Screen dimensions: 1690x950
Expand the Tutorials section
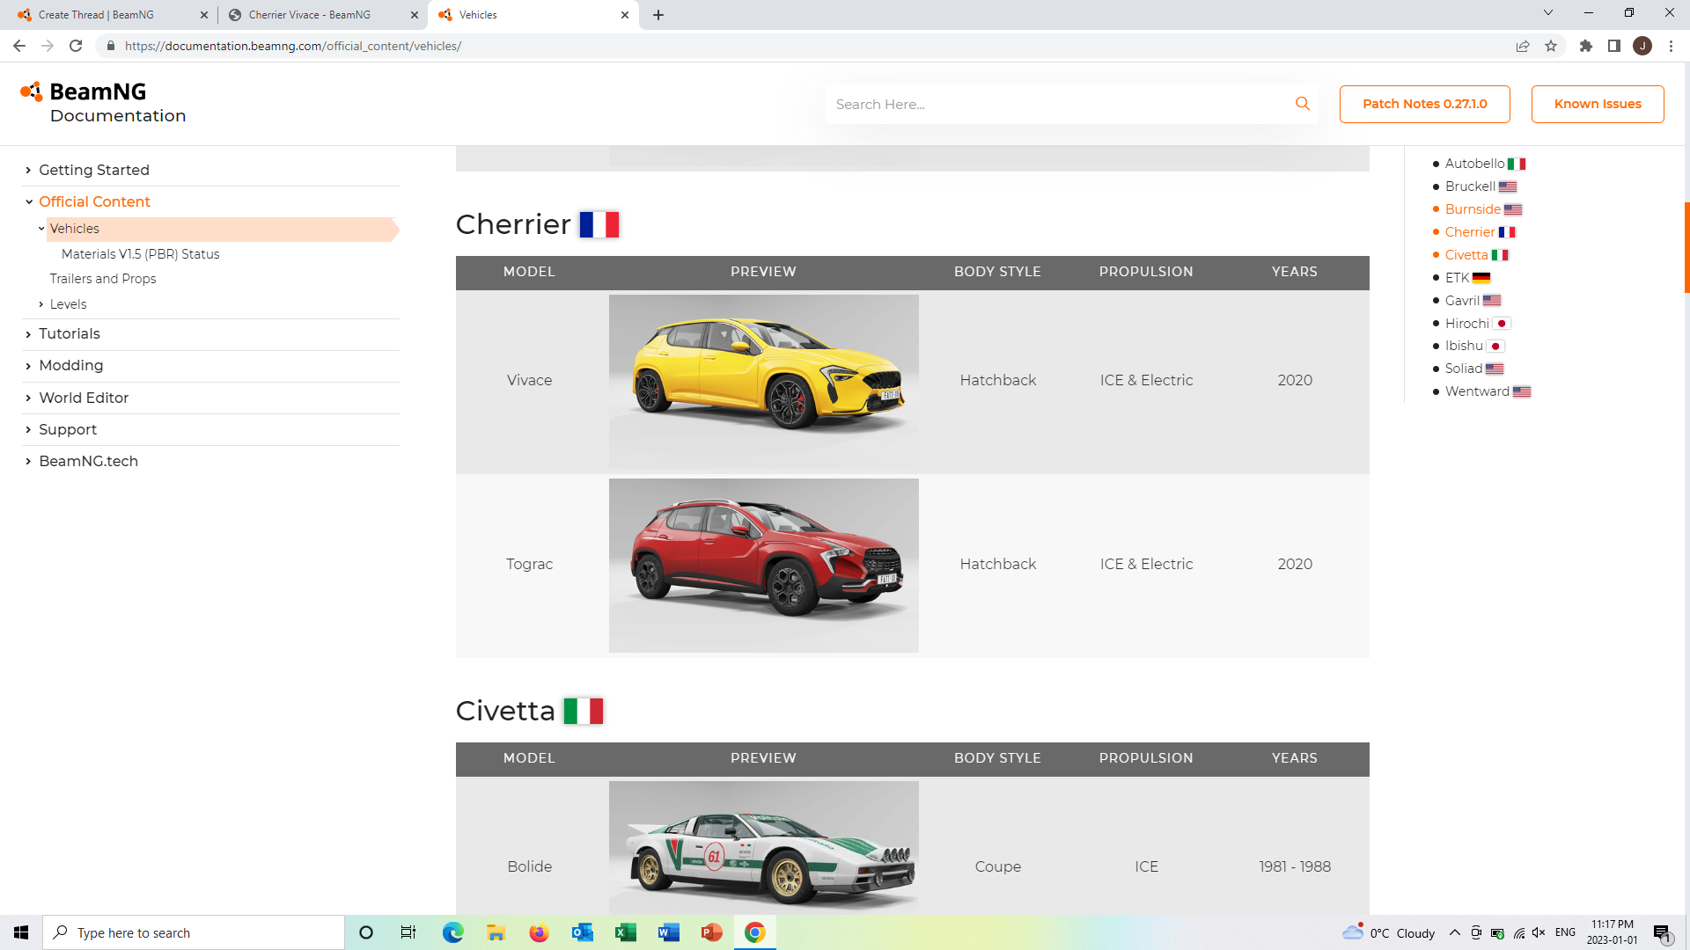pos(28,334)
